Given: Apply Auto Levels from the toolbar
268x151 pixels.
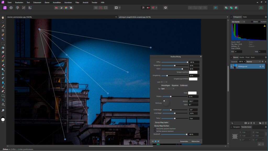Looking at the screenshot, I should 56,8.
